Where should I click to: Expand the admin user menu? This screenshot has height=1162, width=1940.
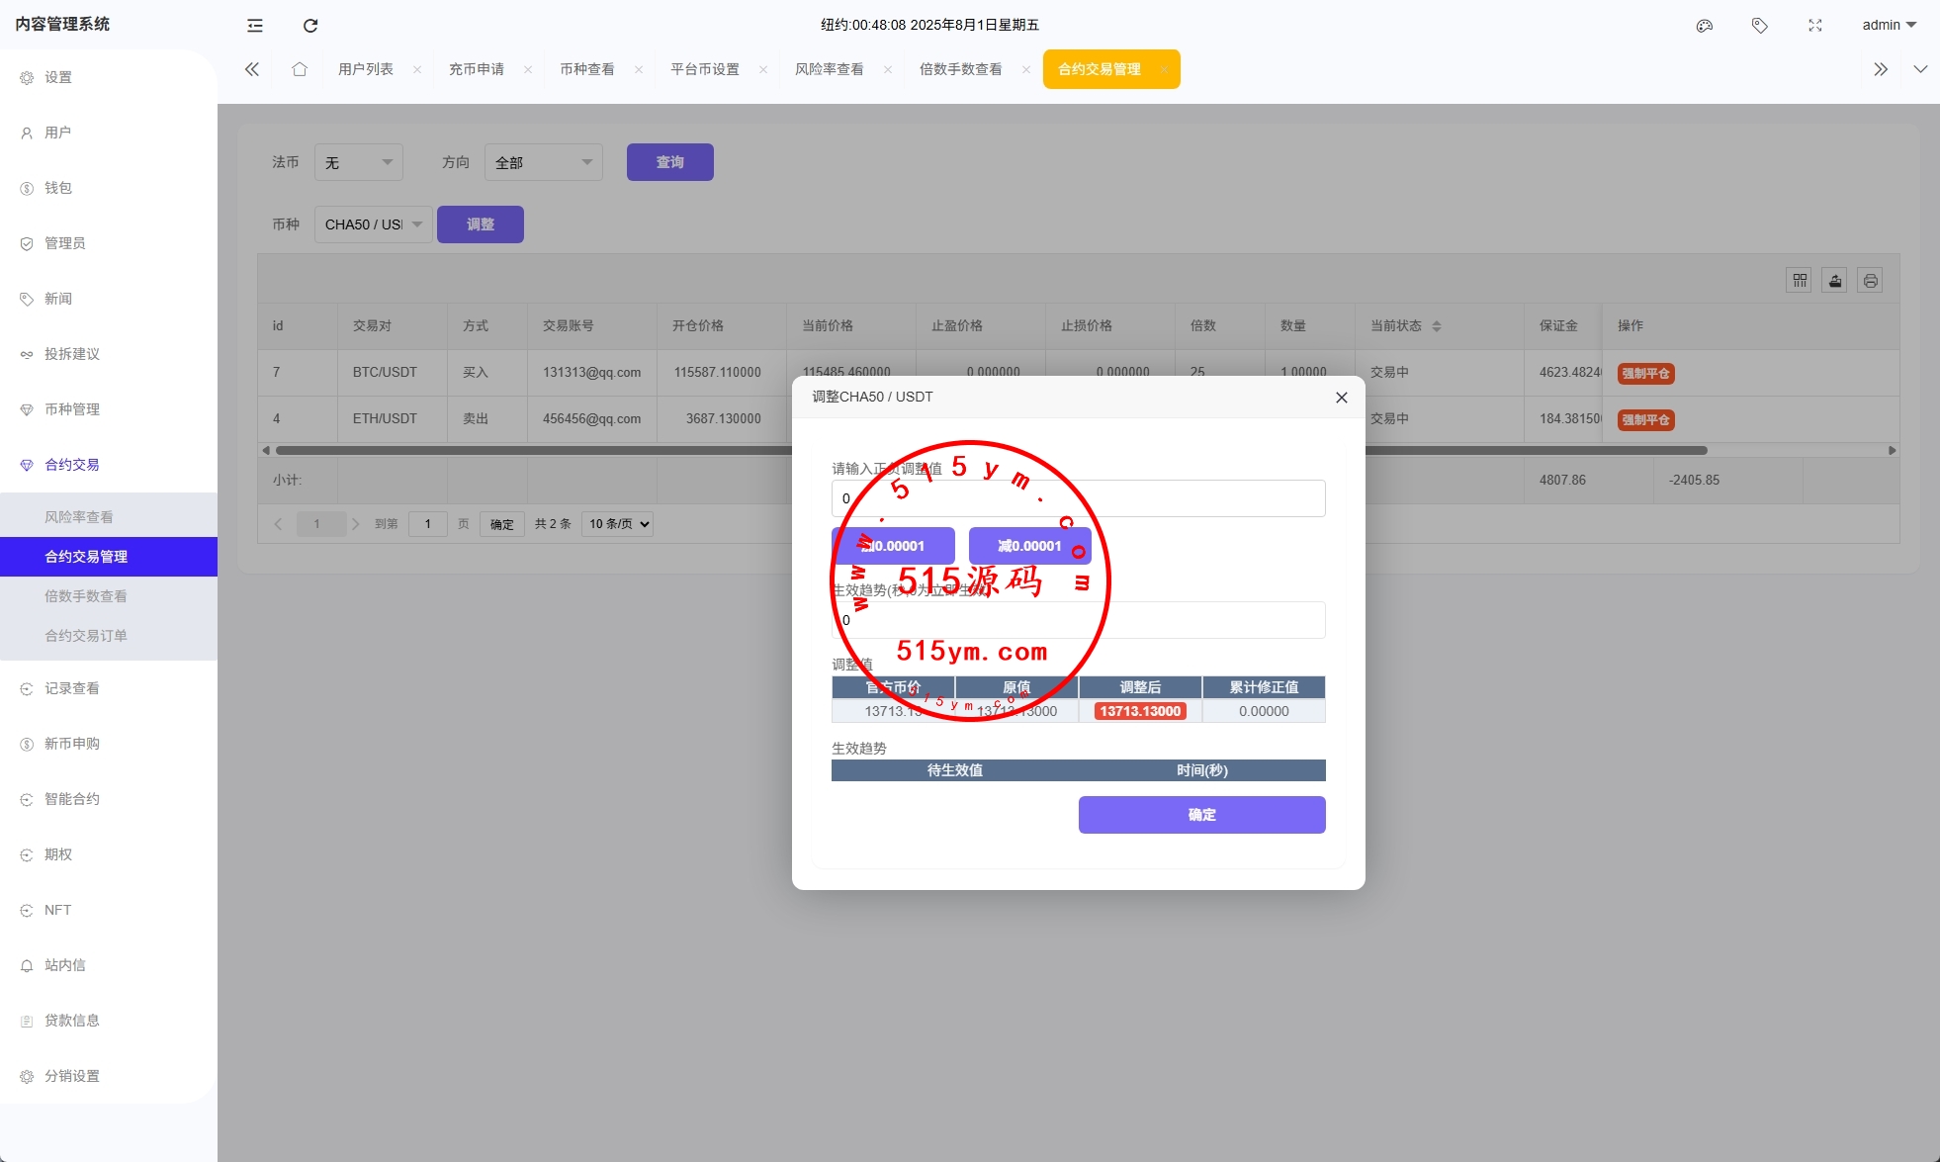pyautogui.click(x=1889, y=26)
